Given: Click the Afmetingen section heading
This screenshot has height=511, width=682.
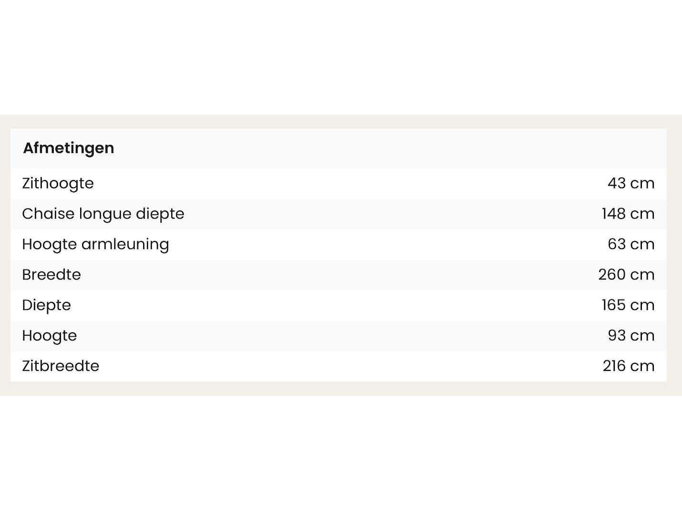Looking at the screenshot, I should coord(69,148).
